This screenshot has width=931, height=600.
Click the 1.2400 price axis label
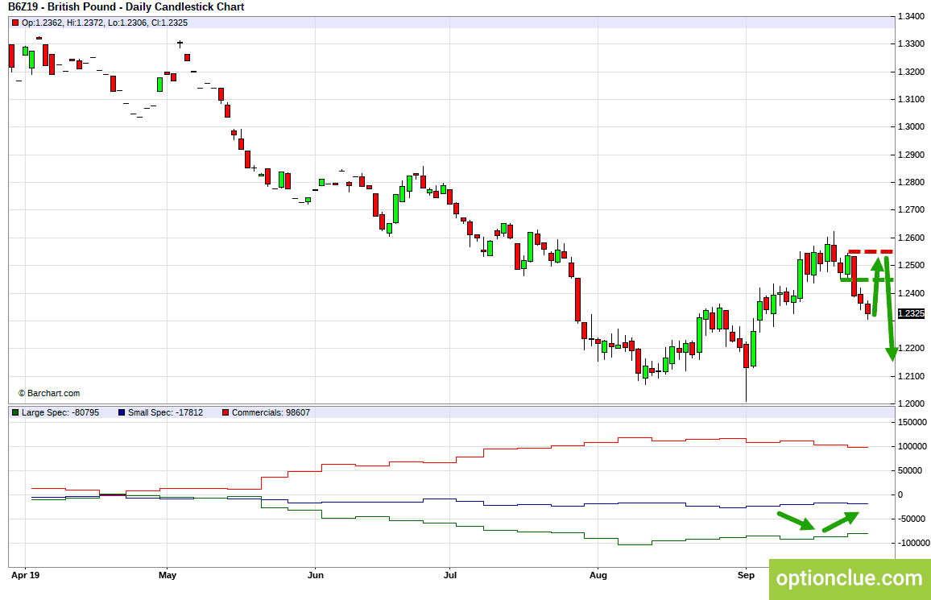911,293
